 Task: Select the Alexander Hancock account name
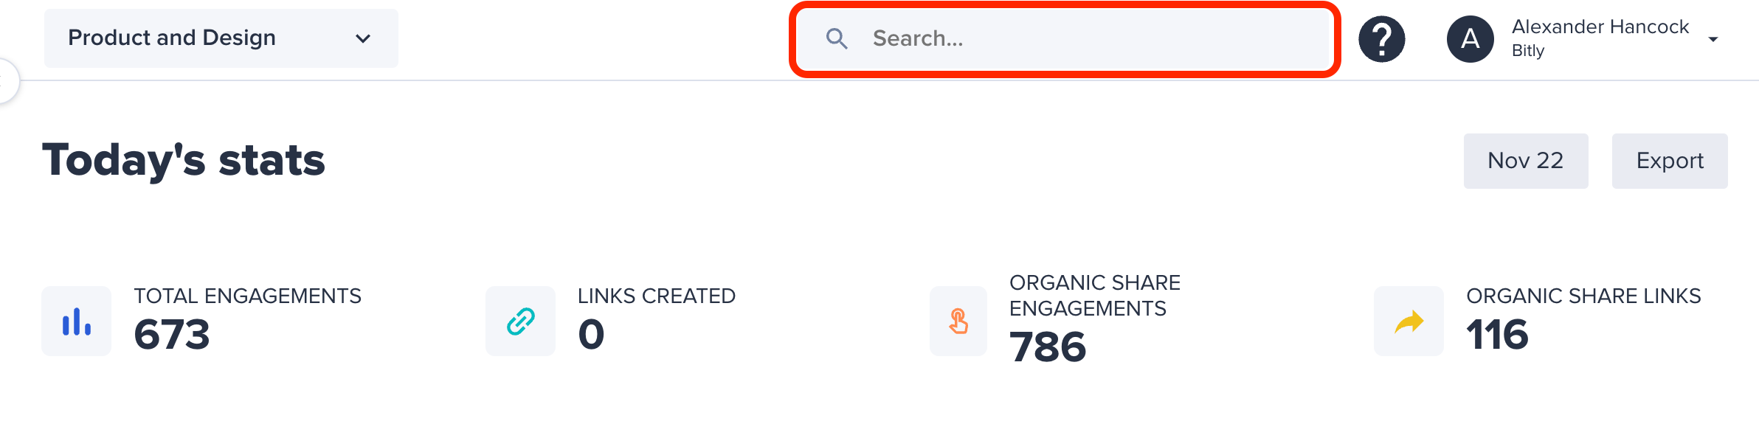point(1600,27)
